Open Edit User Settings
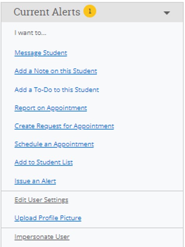This screenshot has width=185, height=247. click(x=41, y=200)
